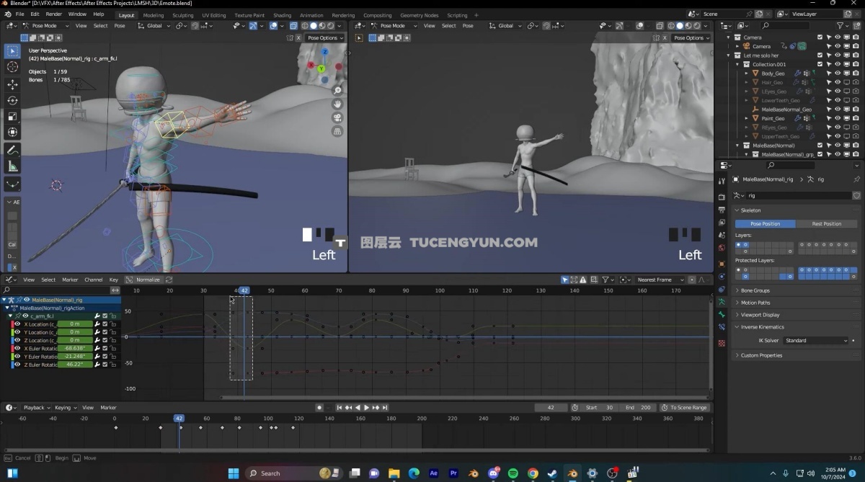Open the Output properties tab icon
The image size is (865, 482).
point(722,210)
